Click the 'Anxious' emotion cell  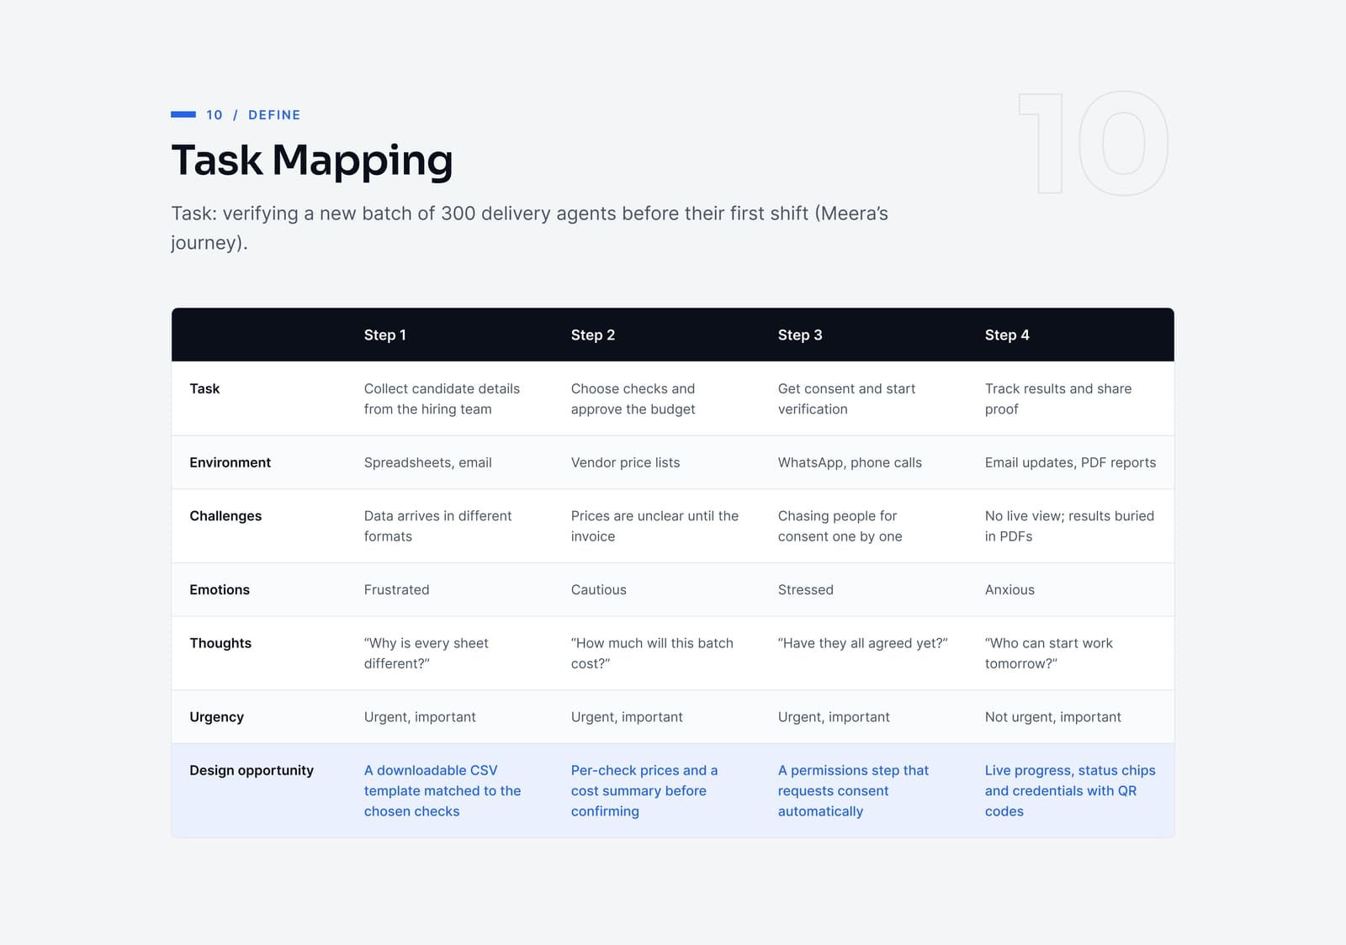(x=1010, y=589)
